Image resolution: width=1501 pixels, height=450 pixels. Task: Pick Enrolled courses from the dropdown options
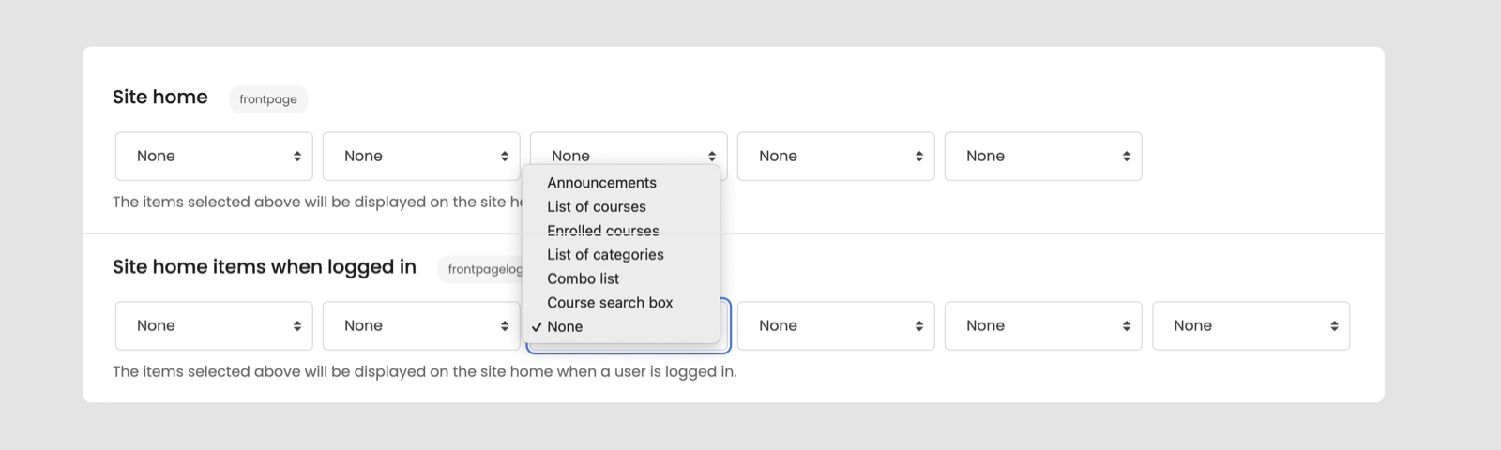tap(602, 230)
